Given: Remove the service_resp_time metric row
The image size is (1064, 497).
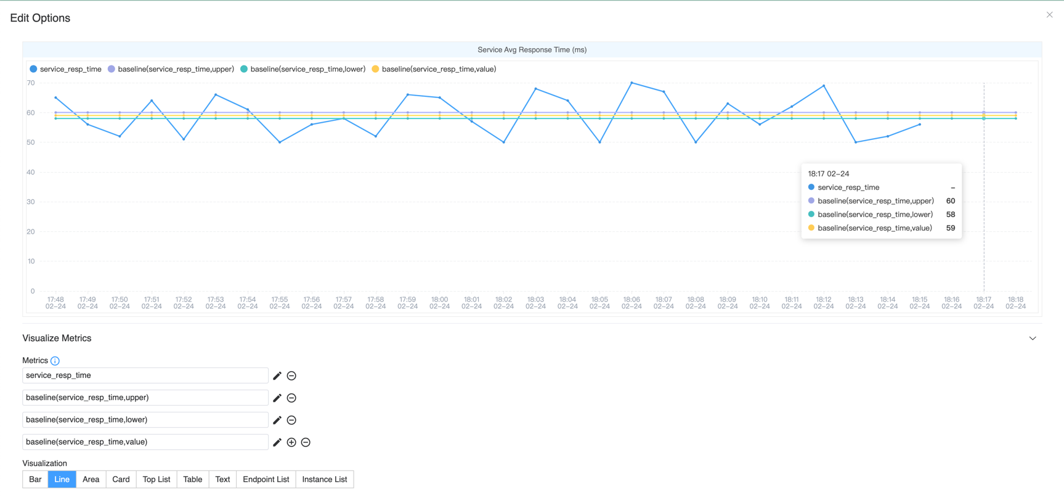Looking at the screenshot, I should (291, 376).
